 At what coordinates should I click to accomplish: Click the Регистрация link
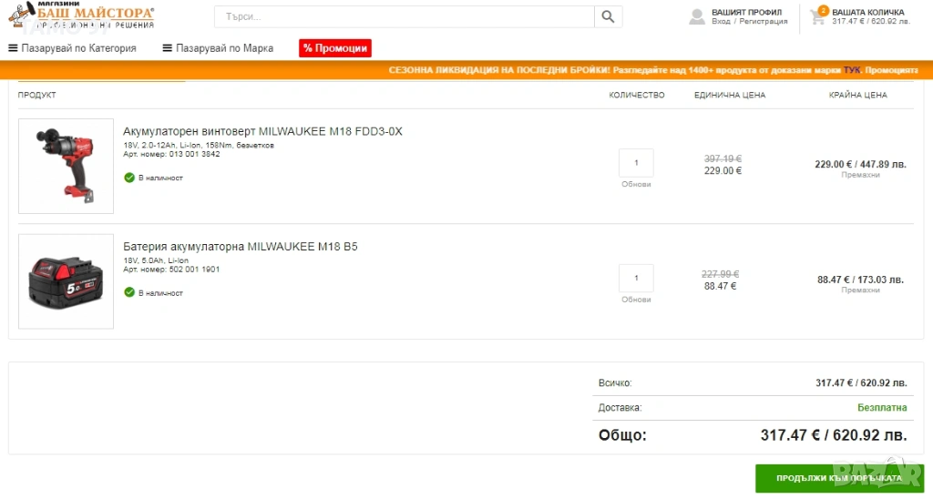(x=764, y=22)
